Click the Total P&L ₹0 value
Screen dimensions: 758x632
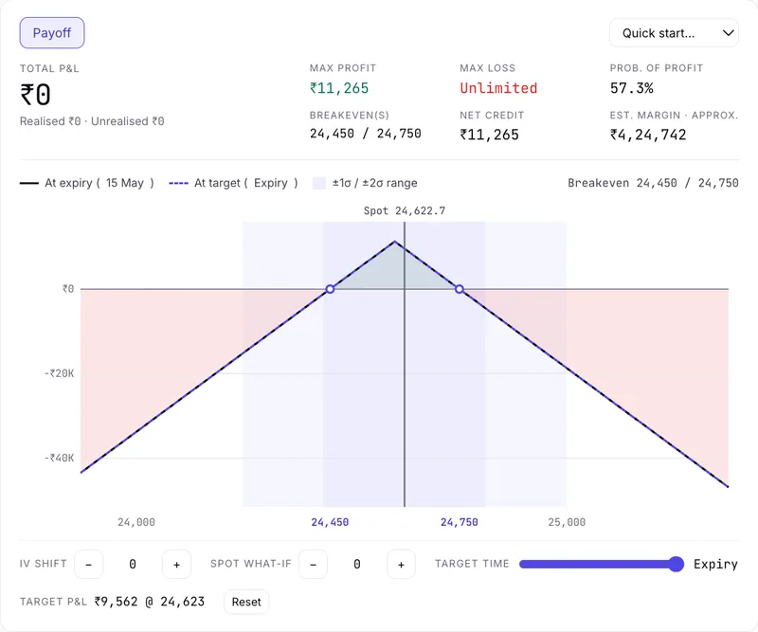(35, 95)
